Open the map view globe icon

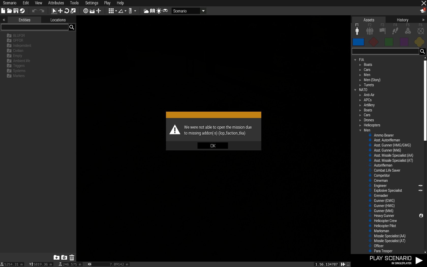pos(86,11)
